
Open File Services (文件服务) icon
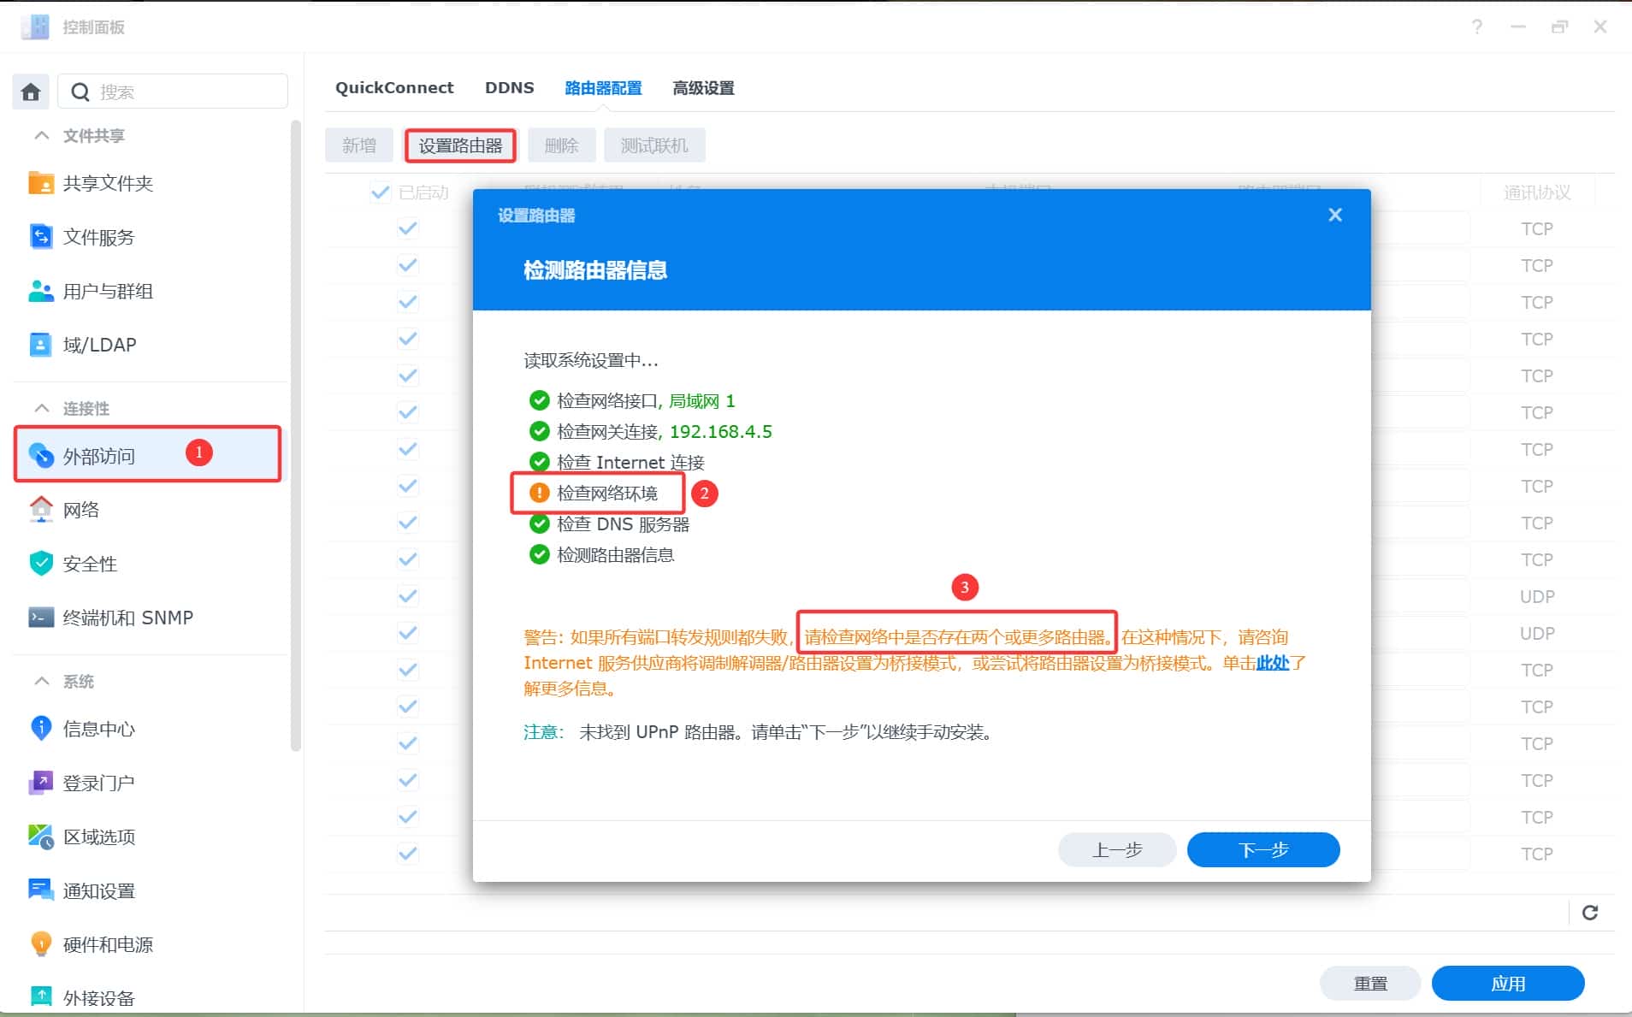(x=40, y=237)
